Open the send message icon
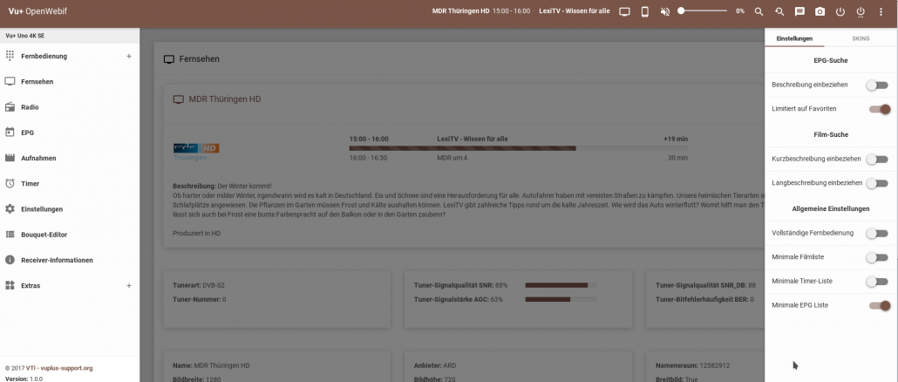Viewport: 898px width, 382px height. (799, 11)
